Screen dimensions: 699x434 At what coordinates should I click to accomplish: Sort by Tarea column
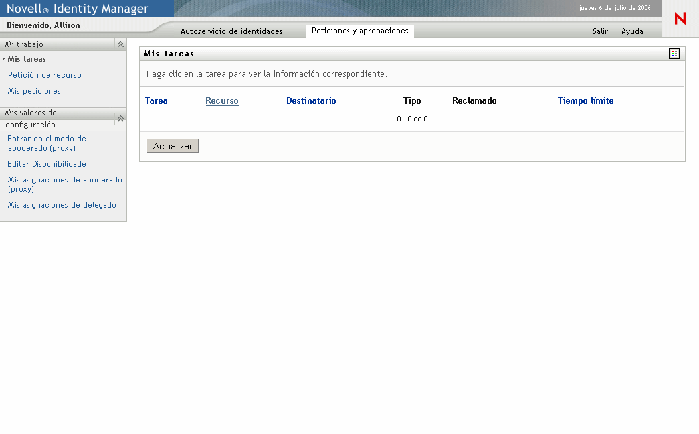point(156,101)
